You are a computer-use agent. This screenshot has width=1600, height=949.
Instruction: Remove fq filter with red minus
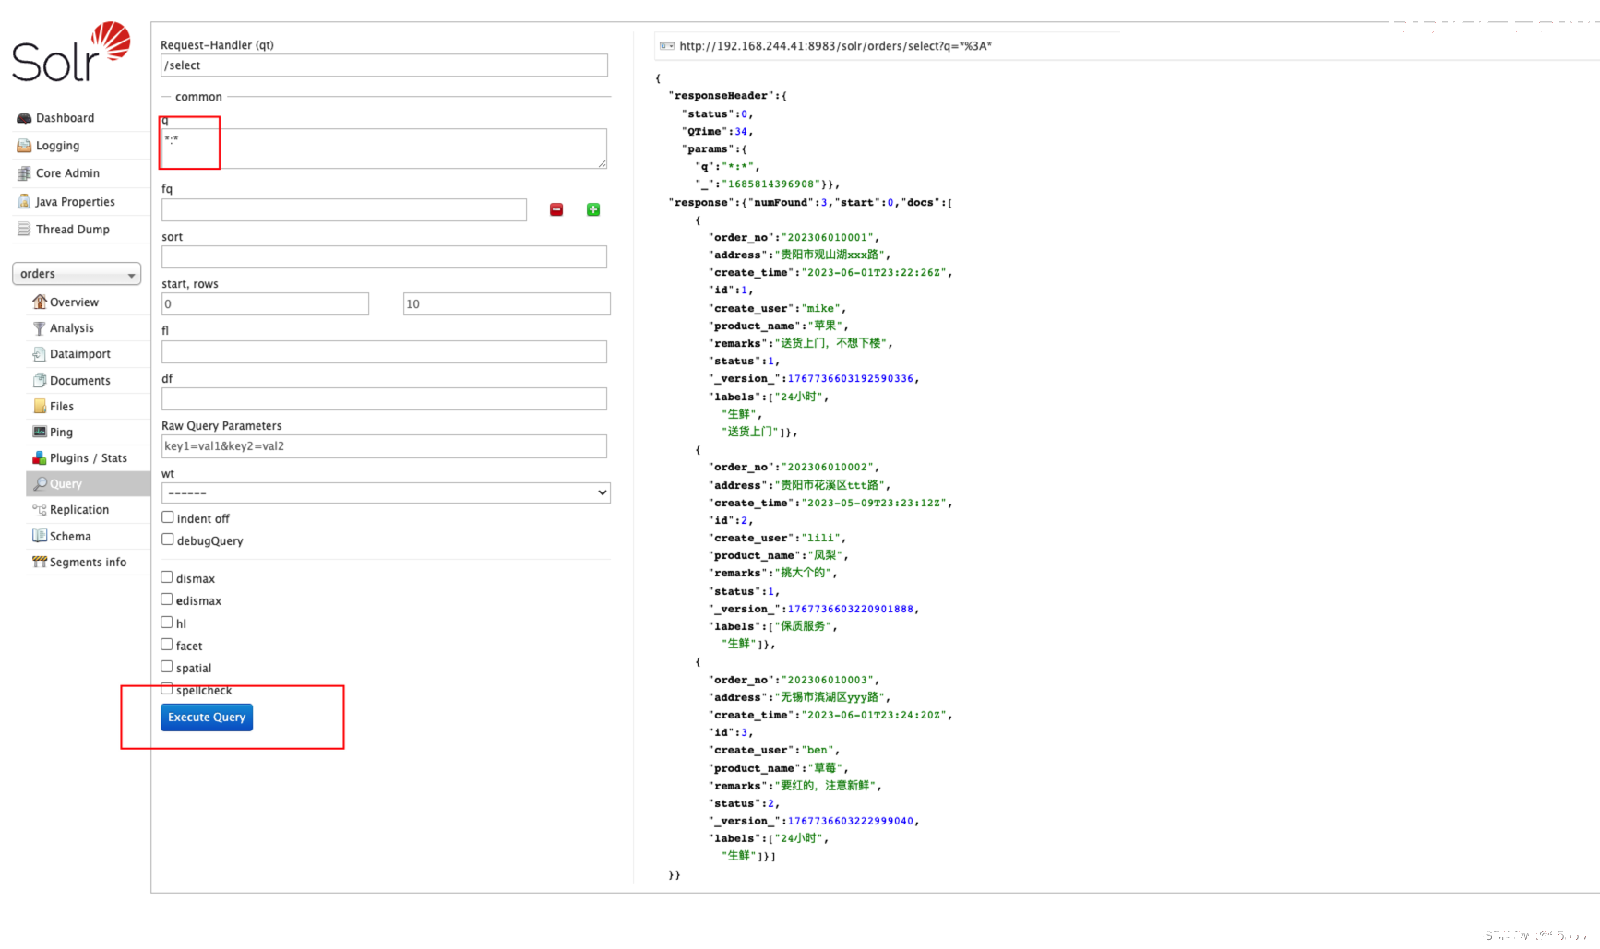coord(556,210)
